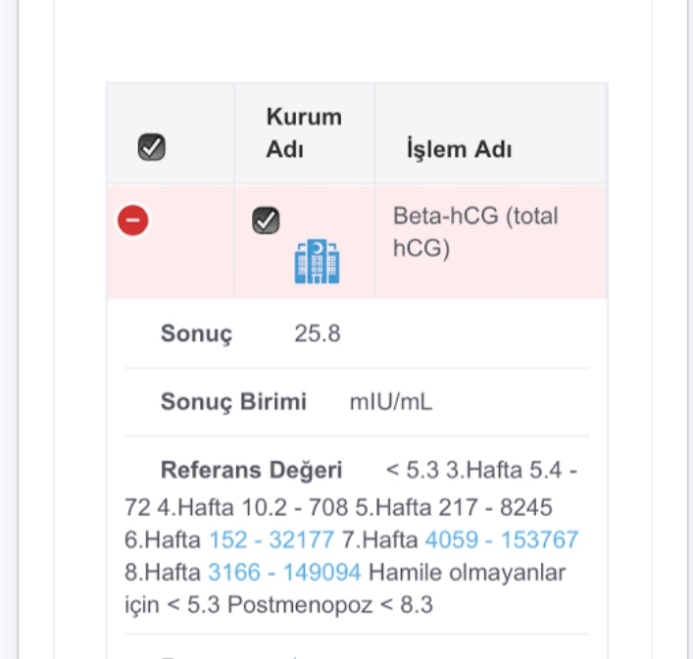Click the Sonuç Birimi label
Image resolution: width=693 pixels, height=659 pixels.
click(233, 402)
